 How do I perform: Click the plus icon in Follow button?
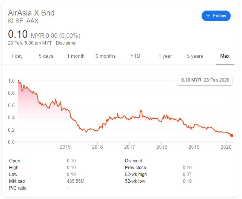click(x=208, y=16)
